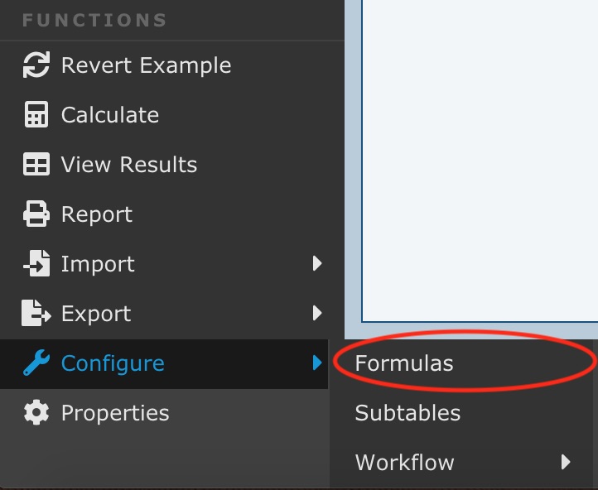
Task: Select the Subtables submenu item
Action: [408, 413]
